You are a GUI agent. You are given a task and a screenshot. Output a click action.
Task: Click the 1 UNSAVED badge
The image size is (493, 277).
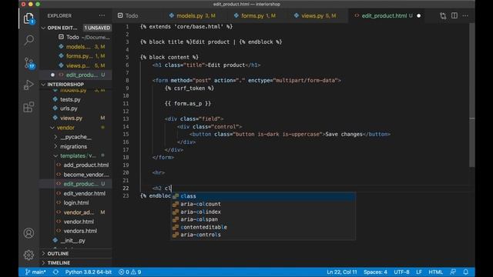coord(97,28)
